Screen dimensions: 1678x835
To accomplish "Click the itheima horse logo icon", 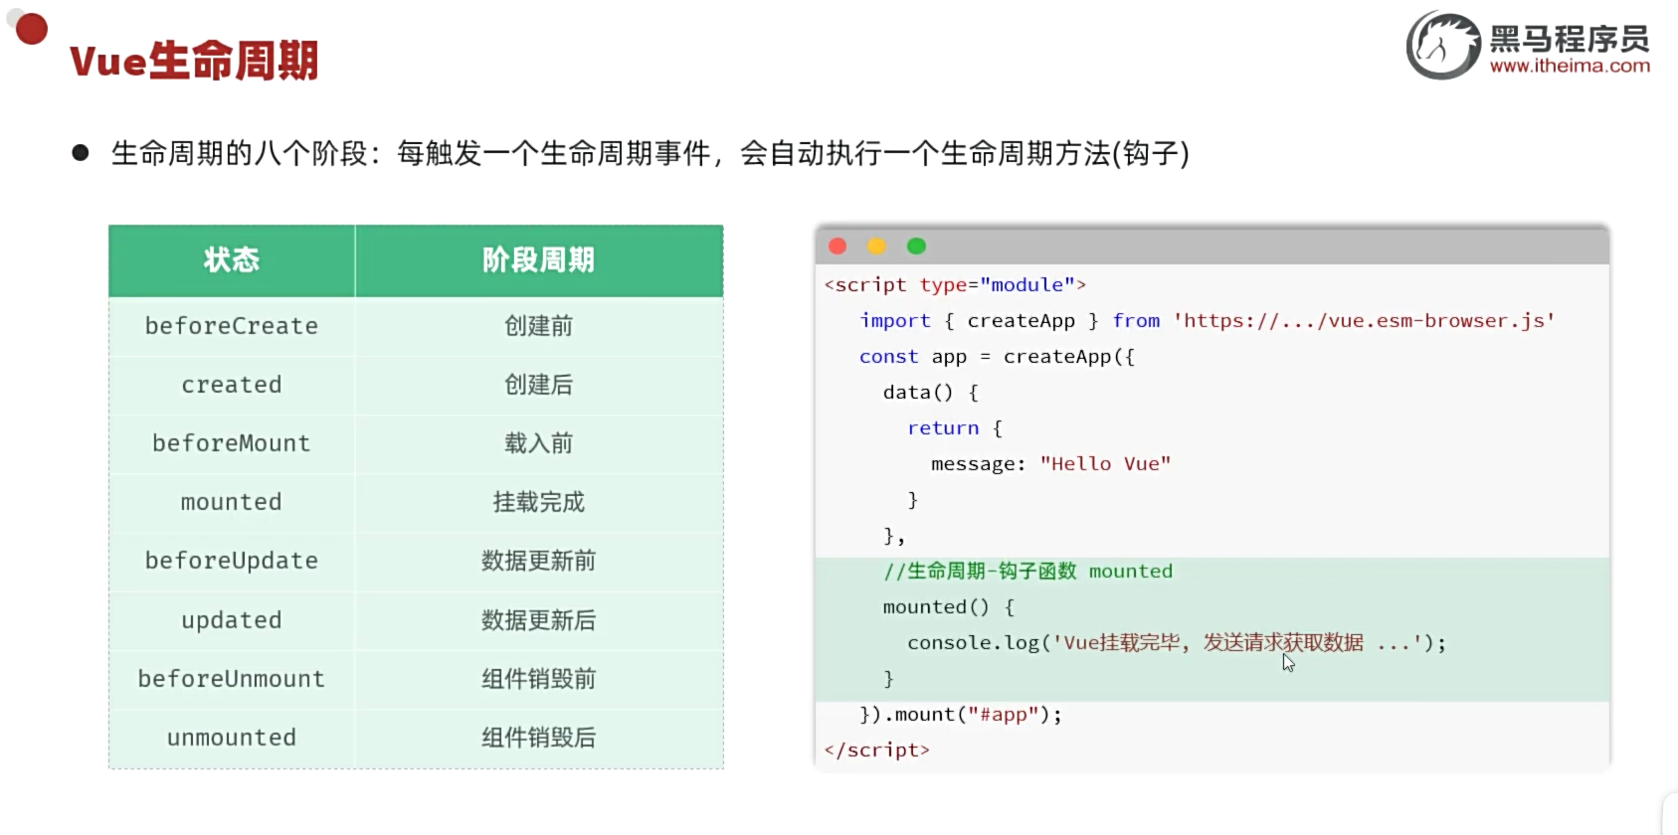I will tap(1443, 46).
